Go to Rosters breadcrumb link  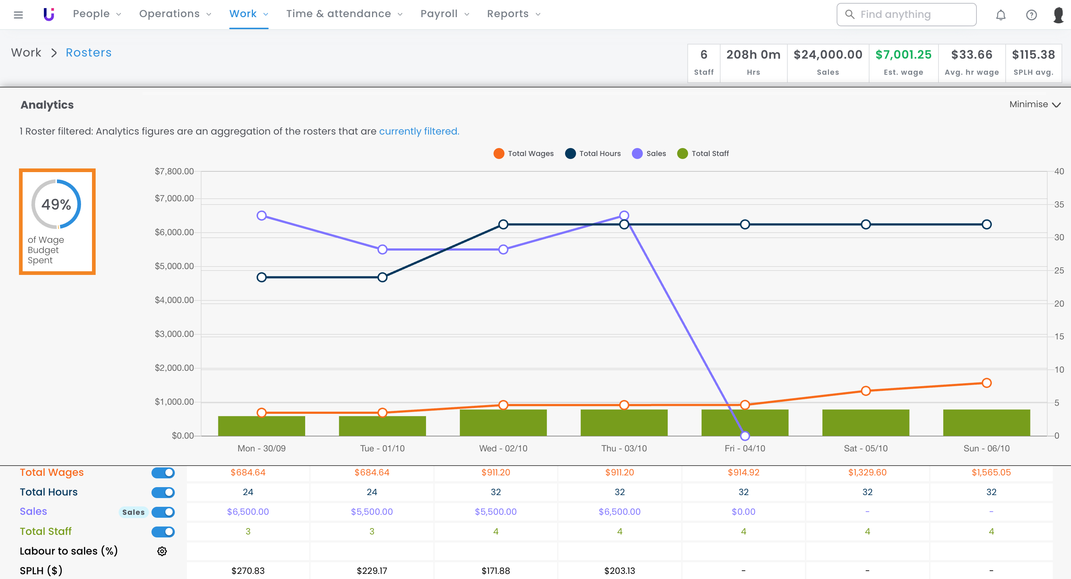coord(89,53)
